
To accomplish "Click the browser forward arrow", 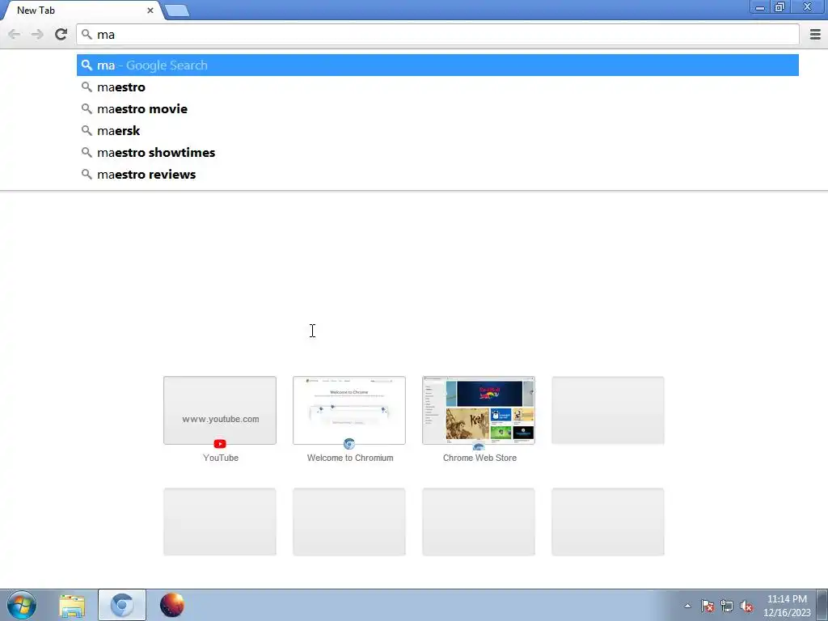I will (x=37, y=34).
